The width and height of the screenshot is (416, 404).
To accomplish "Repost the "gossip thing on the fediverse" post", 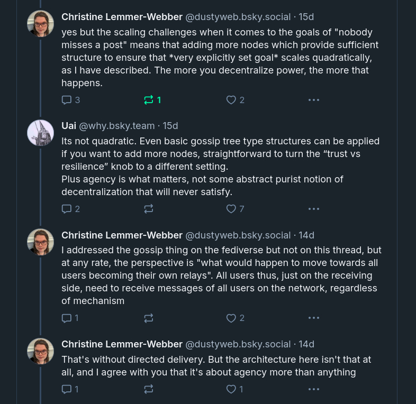I will pos(149,318).
